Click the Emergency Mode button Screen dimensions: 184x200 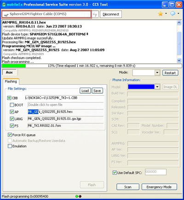coord(159,187)
